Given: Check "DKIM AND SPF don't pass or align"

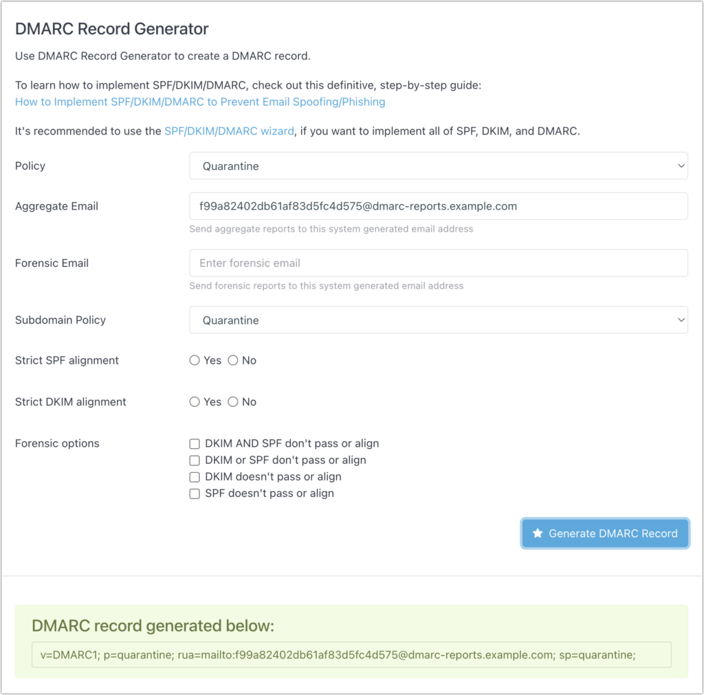Looking at the screenshot, I should 195,444.
